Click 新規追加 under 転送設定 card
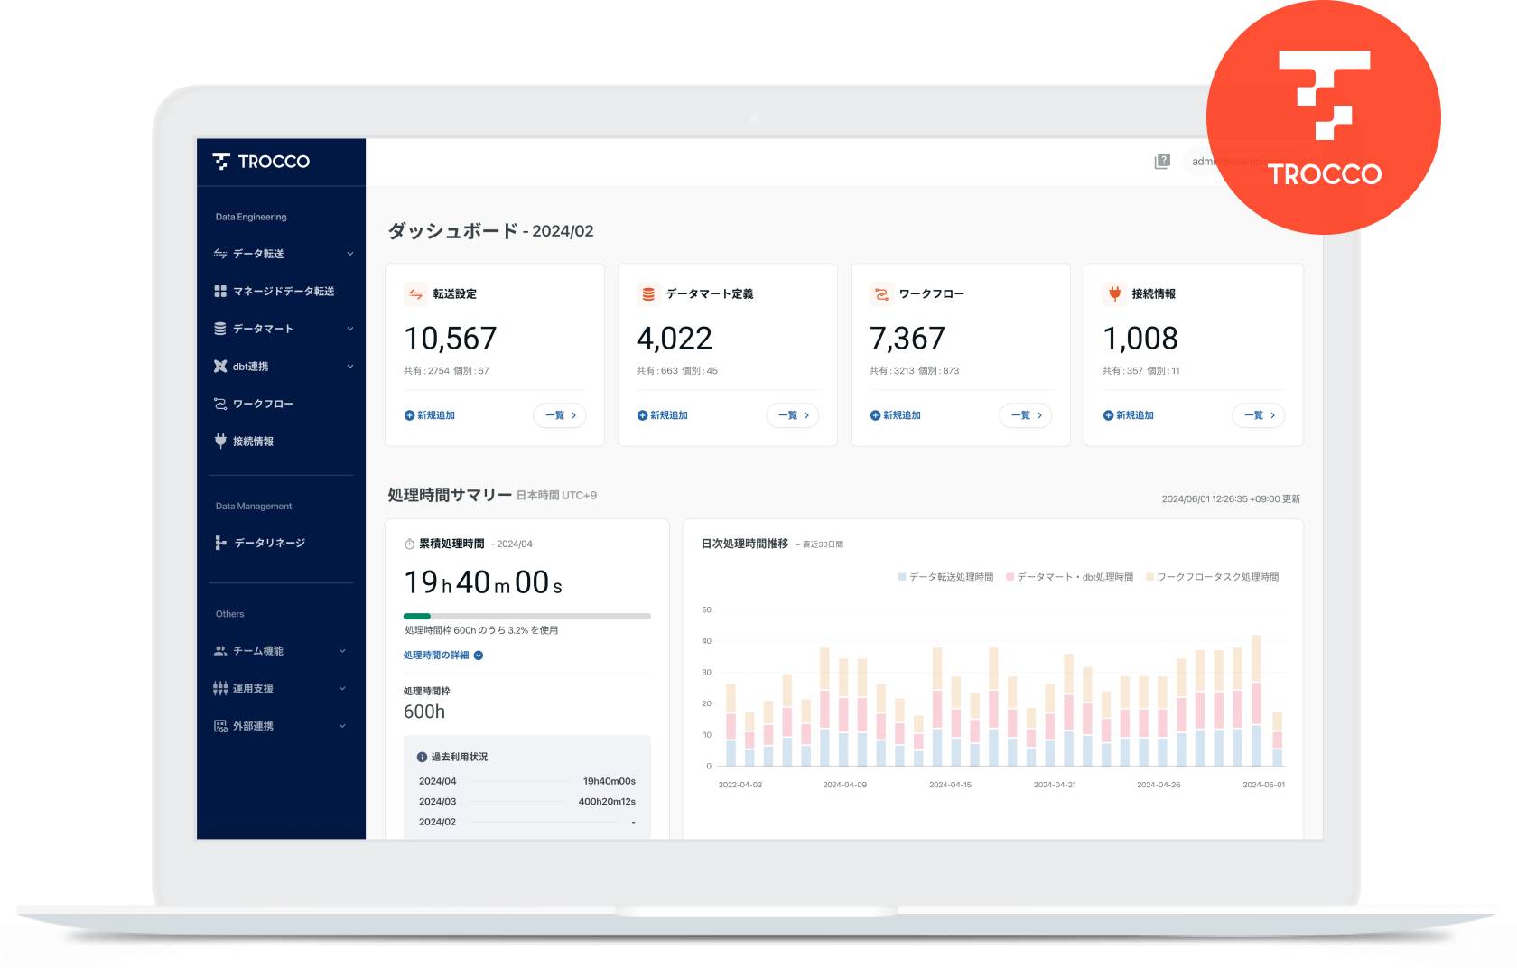 tap(430, 415)
